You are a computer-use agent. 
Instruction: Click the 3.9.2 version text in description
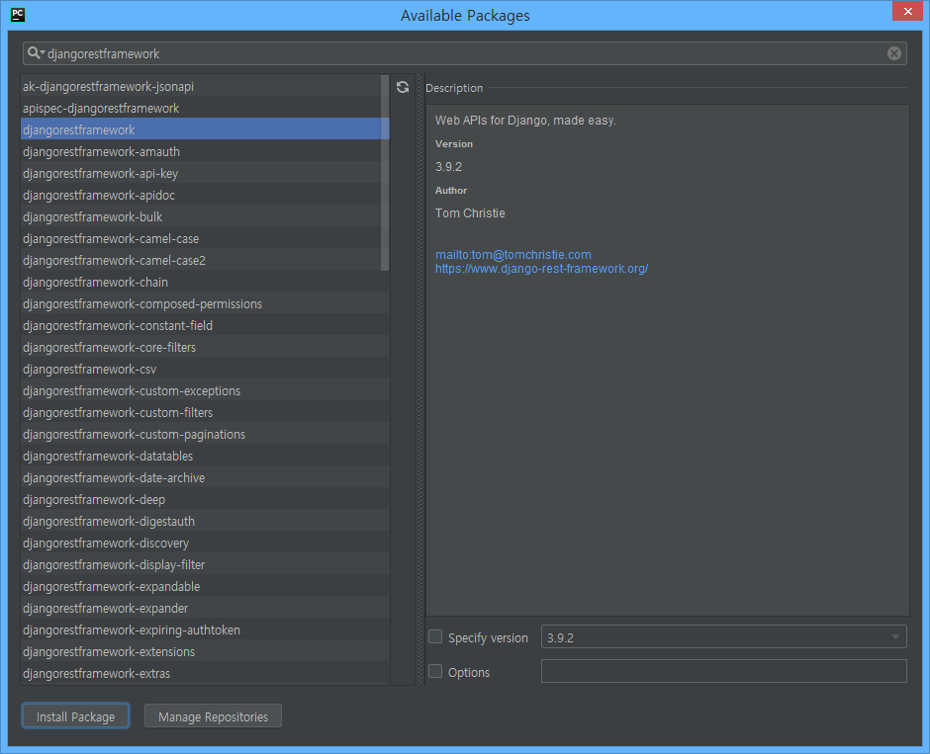pos(448,167)
